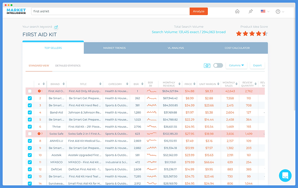Viewport: 298px width, 188px height.
Task: Sort by Category column arrows
Action: pyautogui.click(x=127, y=84)
